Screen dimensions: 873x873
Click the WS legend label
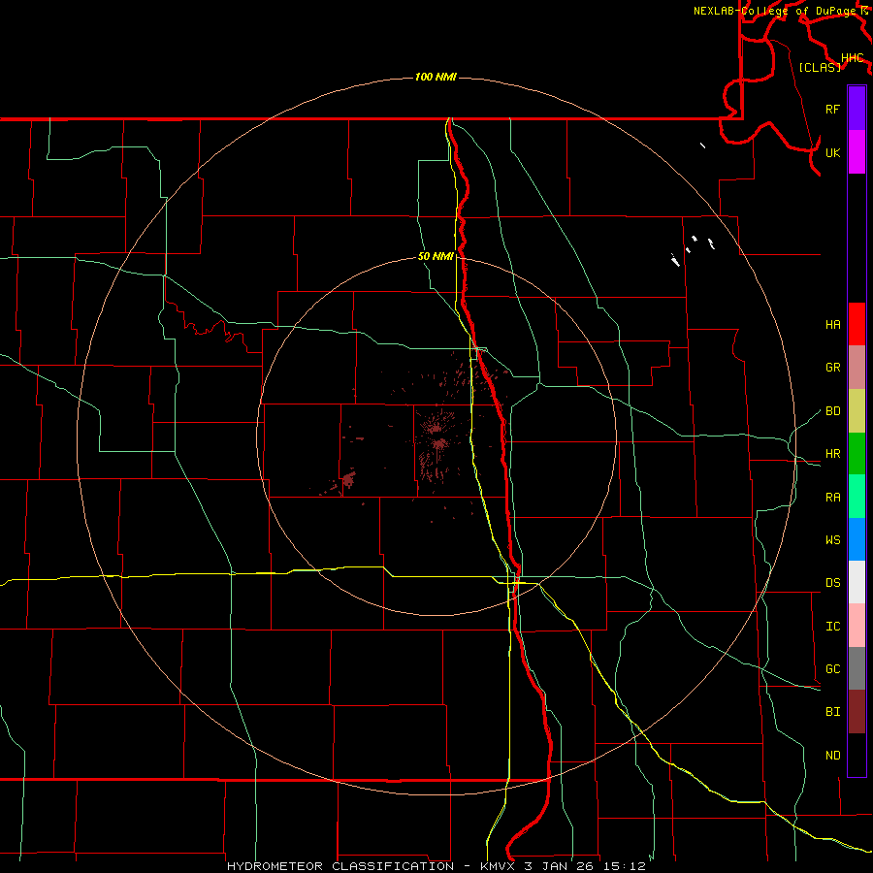(832, 540)
